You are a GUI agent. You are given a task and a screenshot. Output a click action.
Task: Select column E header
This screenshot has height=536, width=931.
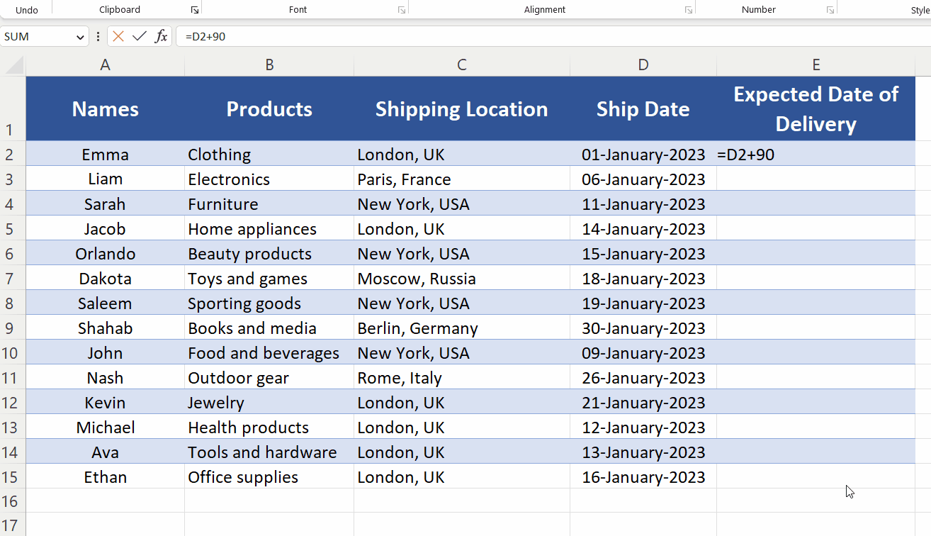(816, 65)
